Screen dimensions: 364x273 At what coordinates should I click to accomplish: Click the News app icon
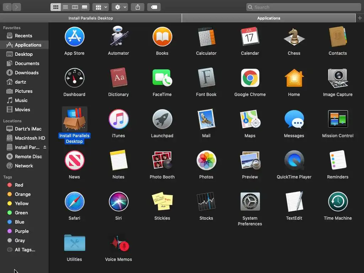click(x=74, y=160)
